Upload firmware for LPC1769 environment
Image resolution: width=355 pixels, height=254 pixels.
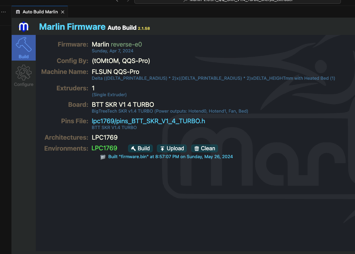(172, 148)
